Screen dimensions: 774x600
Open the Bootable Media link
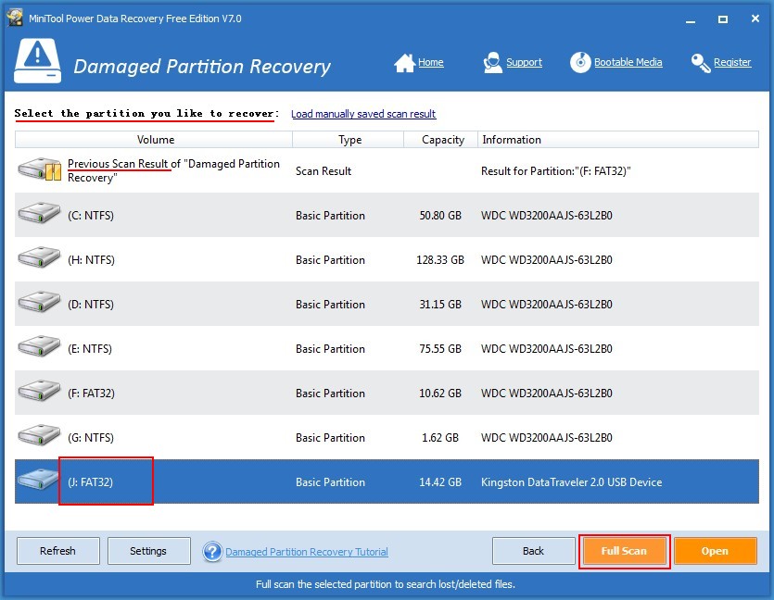[628, 63]
